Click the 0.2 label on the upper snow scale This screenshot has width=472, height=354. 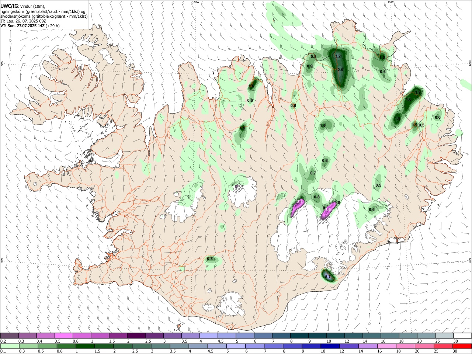pos(3,341)
